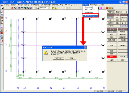Open the リスト入力 menu
The height and width of the screenshot is (93, 129).
click(x=69, y=5)
